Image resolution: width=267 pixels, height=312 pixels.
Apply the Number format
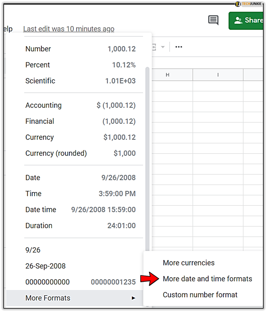coord(81,49)
